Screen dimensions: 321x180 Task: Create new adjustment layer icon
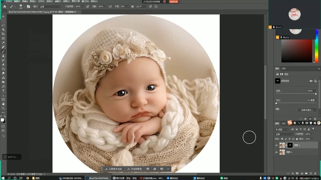click(302, 173)
